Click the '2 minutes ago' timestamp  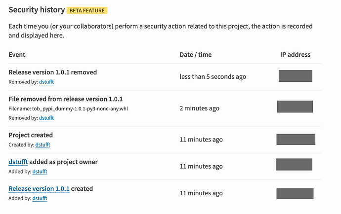click(x=200, y=108)
